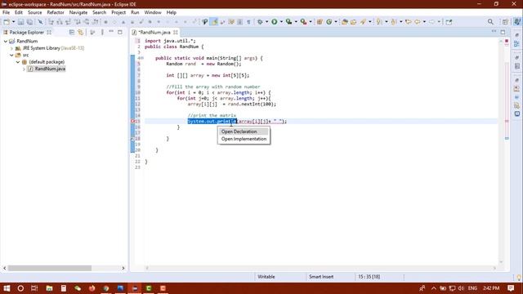Close the RandNum.java editor tab

[176, 32]
